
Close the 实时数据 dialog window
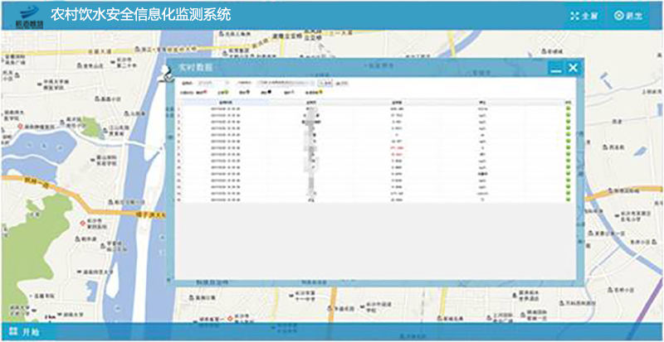tap(573, 68)
